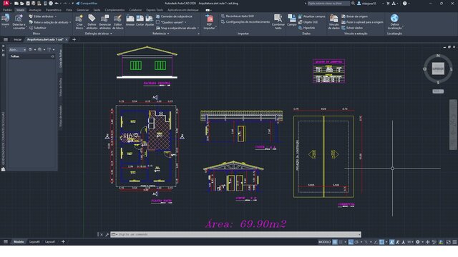The width and height of the screenshot is (458, 257).
Task: Click the ViewCube SUPERIOR face
Action: 438,69
